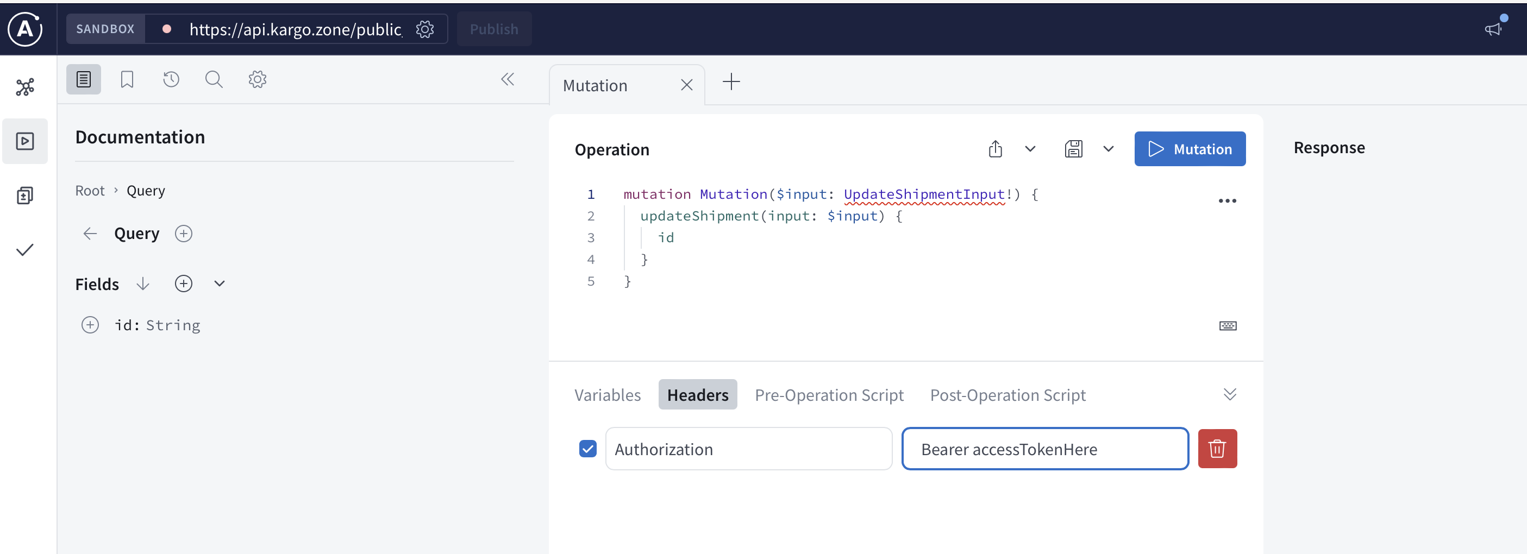View operation history via clock icon
Image resolution: width=1527 pixels, height=554 pixels.
[x=171, y=79]
